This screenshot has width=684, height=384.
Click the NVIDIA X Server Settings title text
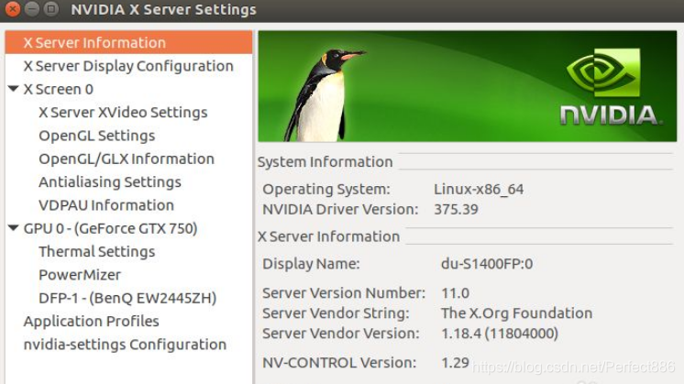(x=163, y=9)
